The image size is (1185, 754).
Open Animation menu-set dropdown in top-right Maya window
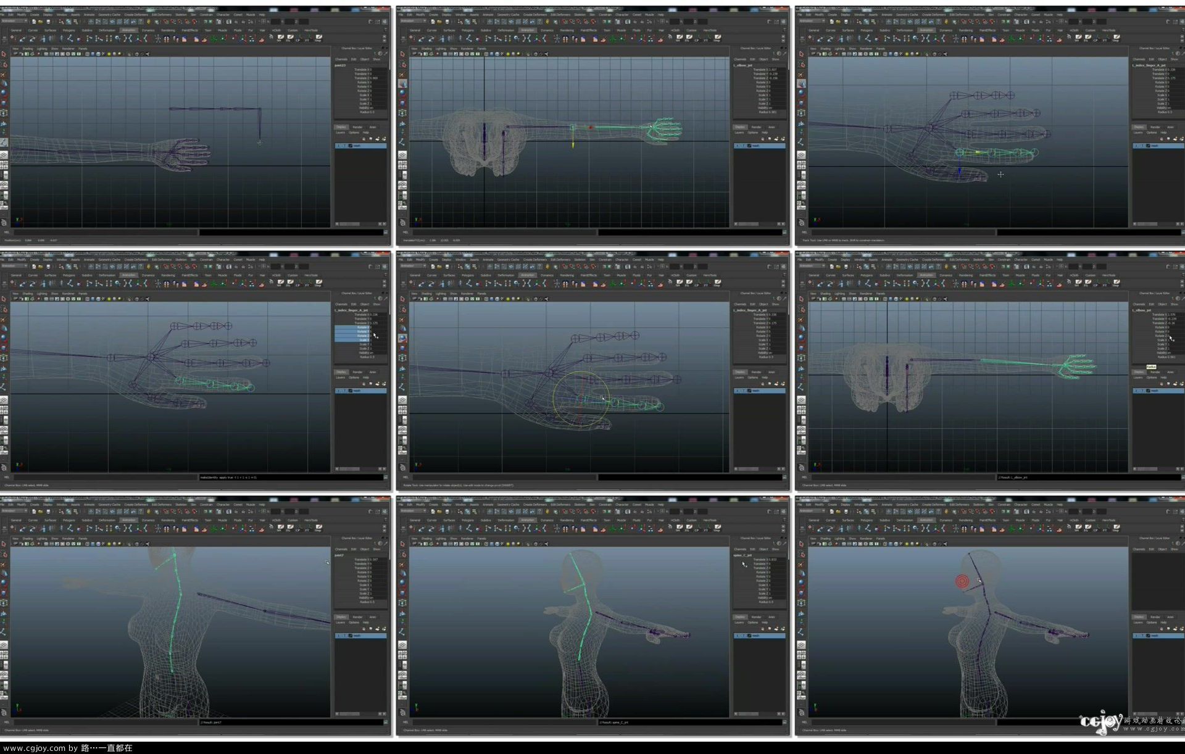[812, 22]
